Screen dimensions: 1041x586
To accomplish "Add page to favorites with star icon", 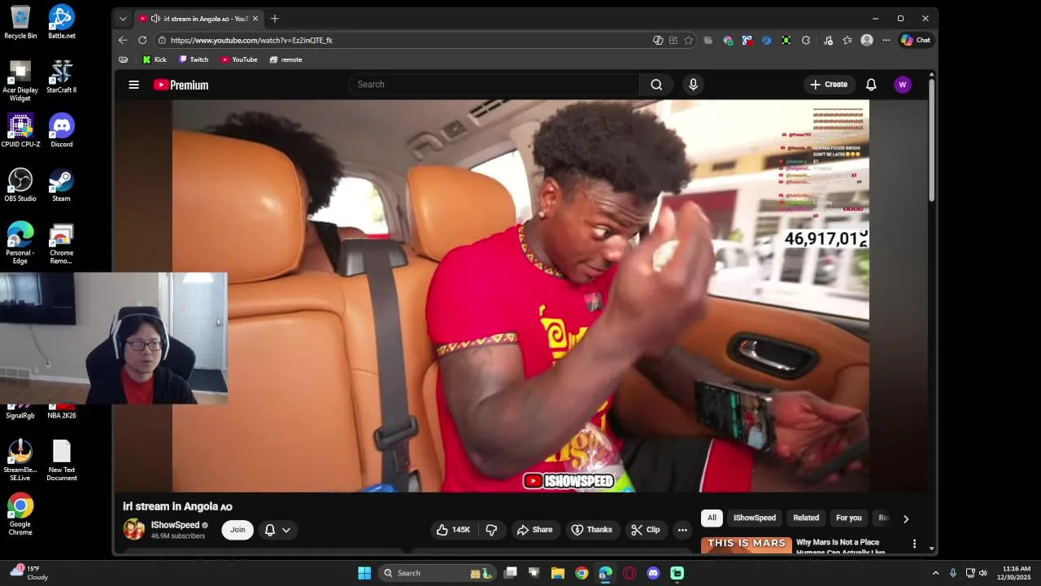I will 689,40.
